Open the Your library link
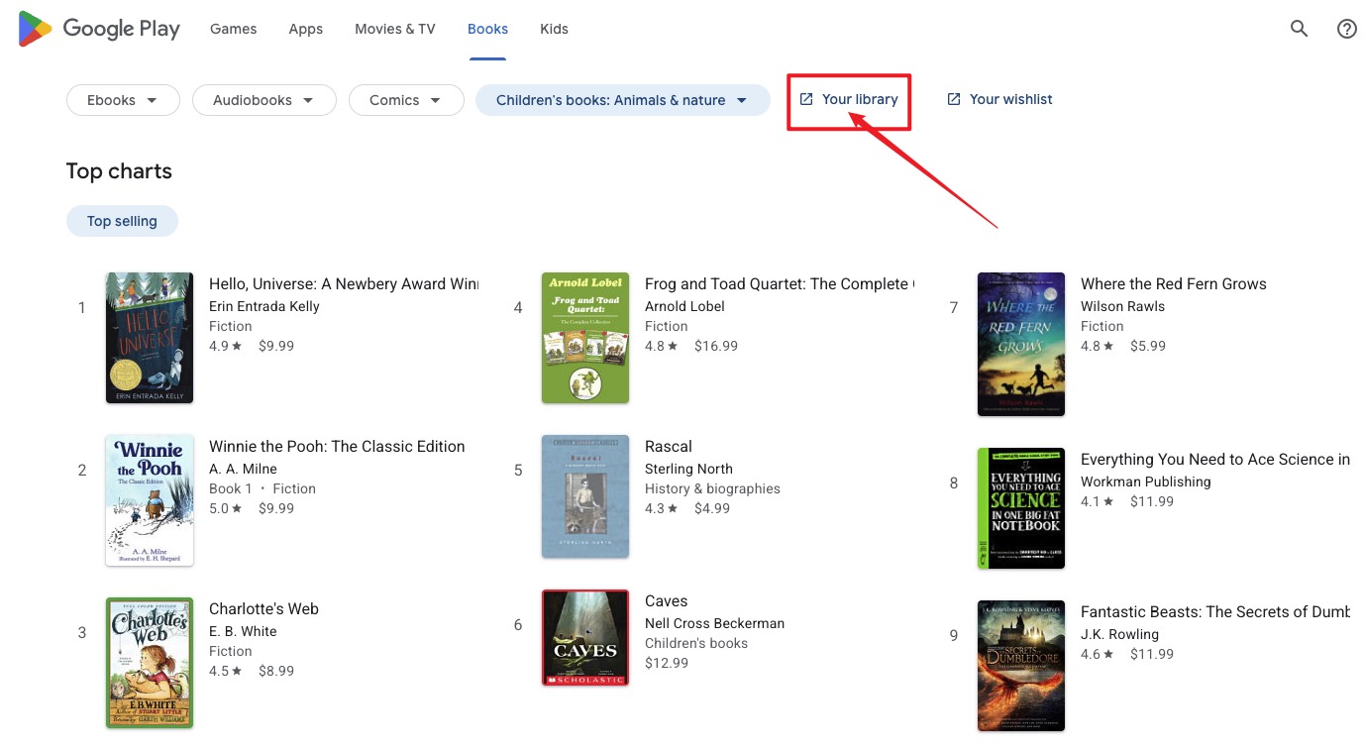The height and width of the screenshot is (750, 1365). coord(849,99)
